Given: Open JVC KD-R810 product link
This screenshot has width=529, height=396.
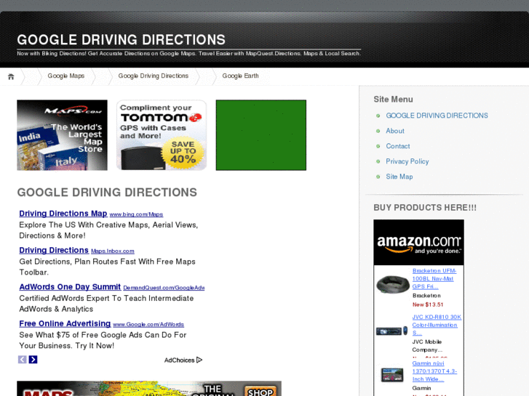Looking at the screenshot, I should pyautogui.click(x=437, y=325).
